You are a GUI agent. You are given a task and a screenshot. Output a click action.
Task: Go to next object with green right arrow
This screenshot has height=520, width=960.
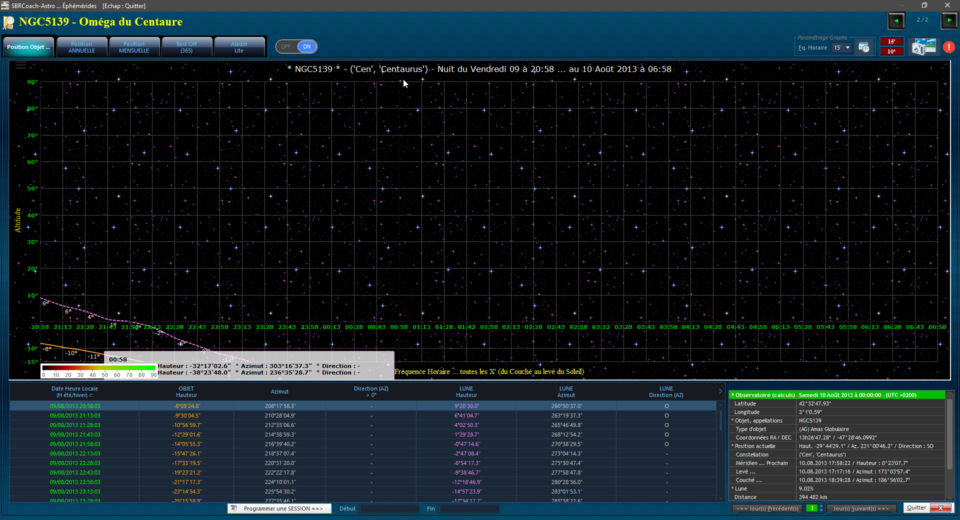tap(948, 20)
